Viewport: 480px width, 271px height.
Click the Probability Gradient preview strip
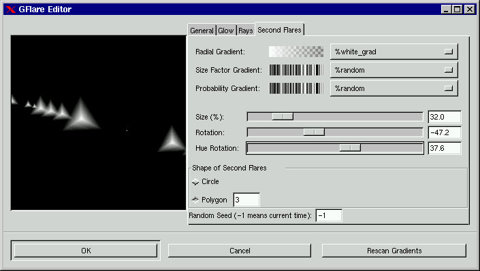(296, 88)
